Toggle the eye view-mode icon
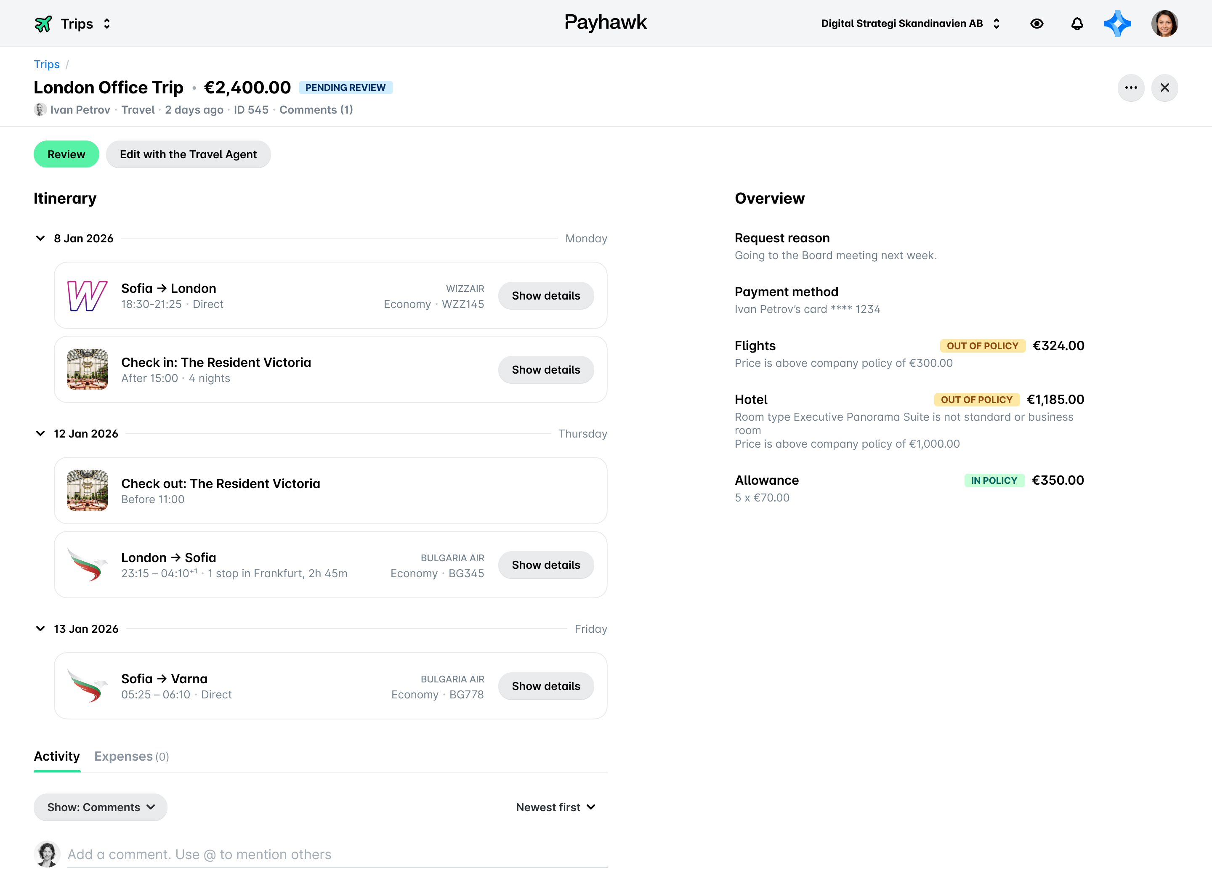This screenshot has height=881, width=1212. pos(1037,24)
